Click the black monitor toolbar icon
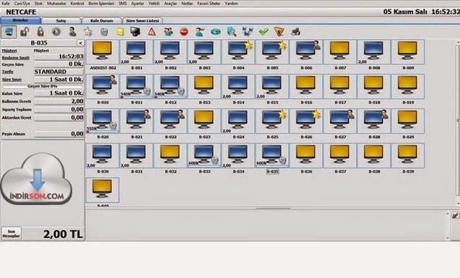 [x=135, y=32]
